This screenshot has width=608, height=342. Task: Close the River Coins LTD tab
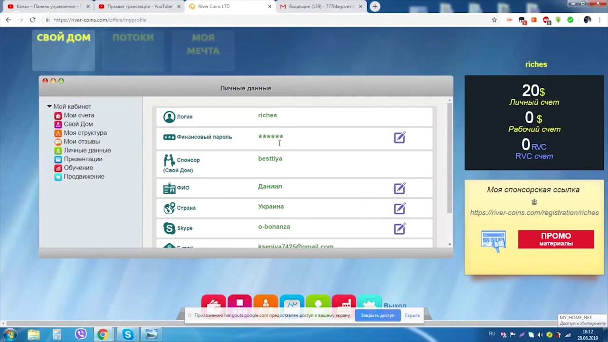[x=270, y=7]
